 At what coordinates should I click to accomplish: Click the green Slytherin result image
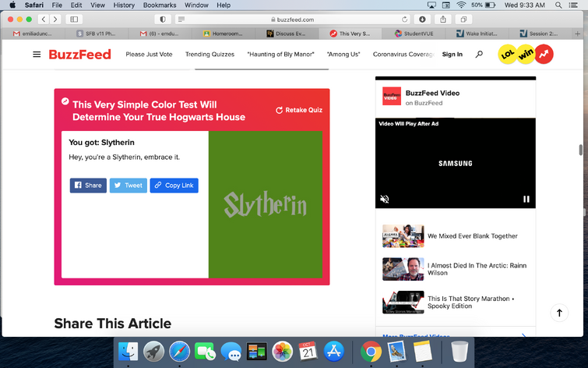266,204
